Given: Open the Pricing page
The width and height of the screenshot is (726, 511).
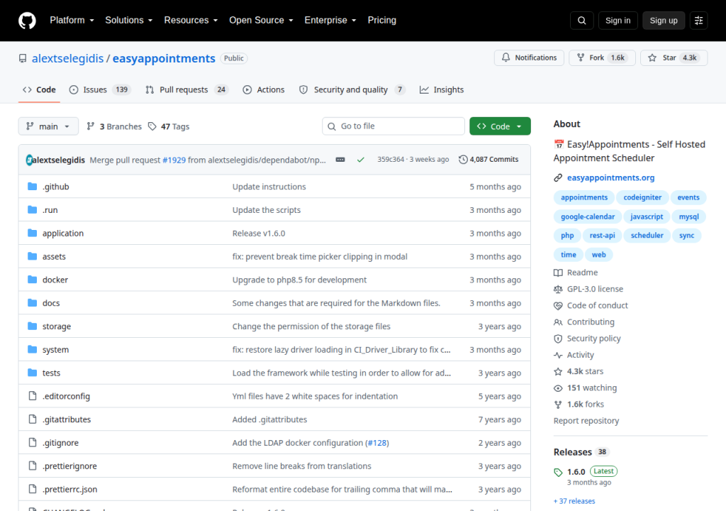Looking at the screenshot, I should (382, 21).
